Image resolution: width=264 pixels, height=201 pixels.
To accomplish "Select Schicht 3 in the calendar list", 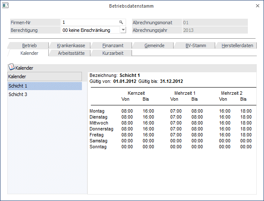I will tap(45, 94).
